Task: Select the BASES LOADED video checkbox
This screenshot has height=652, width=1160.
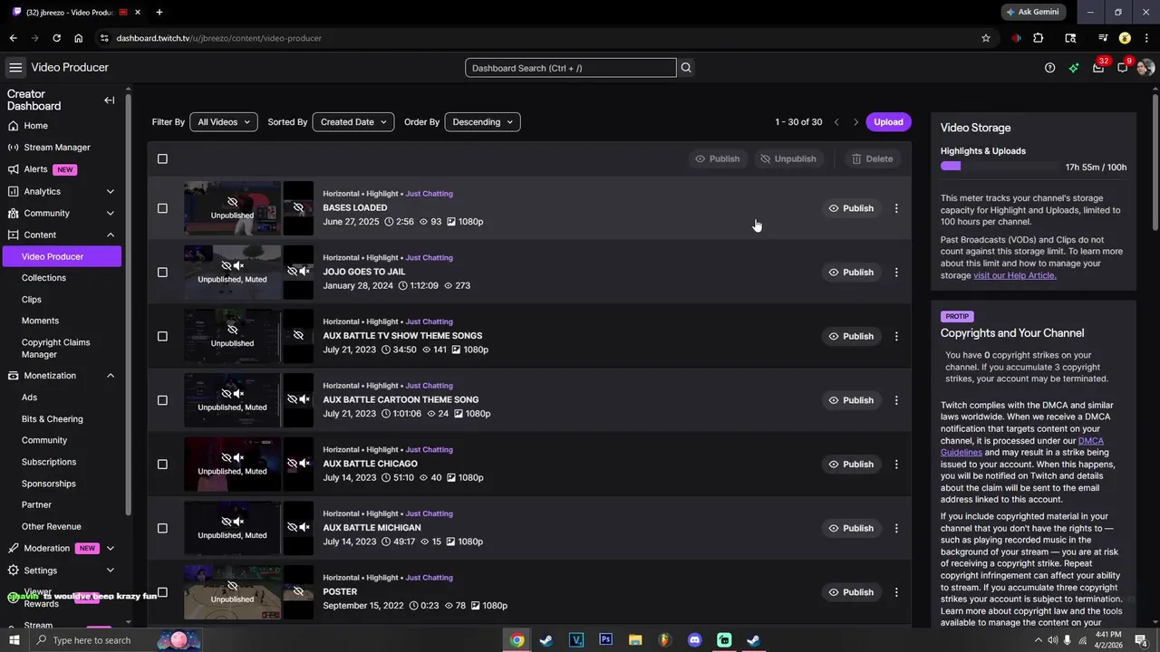Action: point(162,208)
